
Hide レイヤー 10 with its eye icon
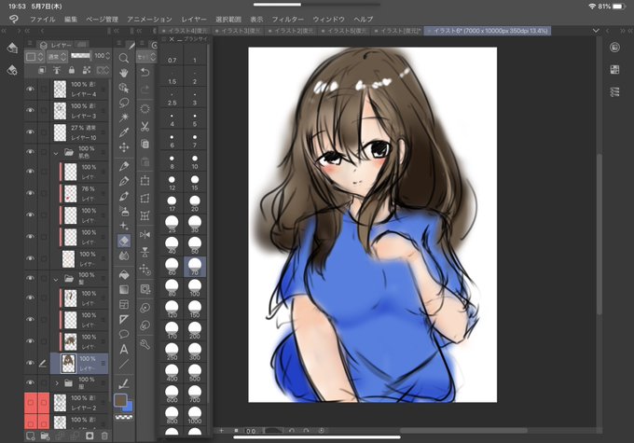click(x=31, y=132)
